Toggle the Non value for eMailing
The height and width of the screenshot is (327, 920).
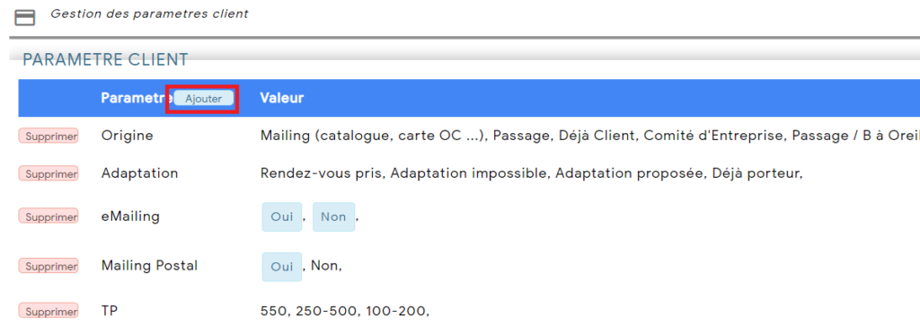[x=333, y=217]
